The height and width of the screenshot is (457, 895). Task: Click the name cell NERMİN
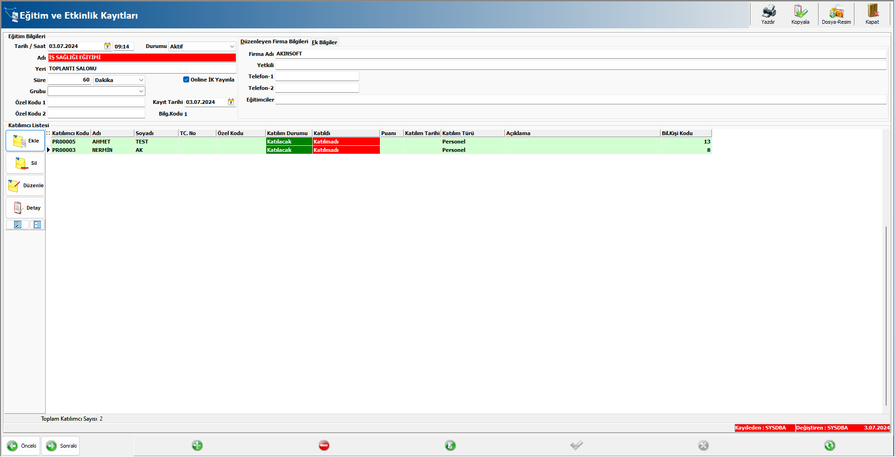pos(112,150)
